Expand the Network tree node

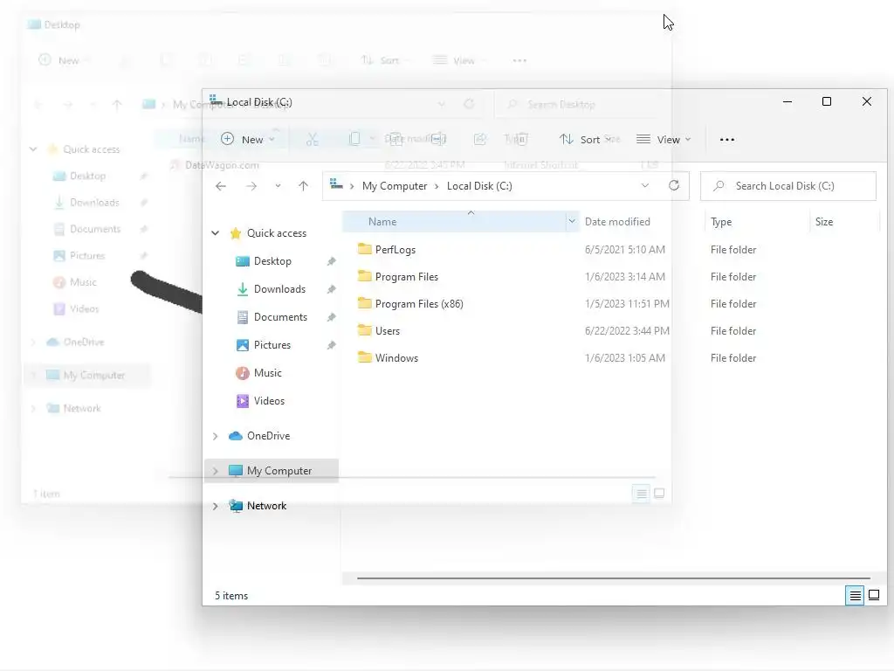(216, 506)
